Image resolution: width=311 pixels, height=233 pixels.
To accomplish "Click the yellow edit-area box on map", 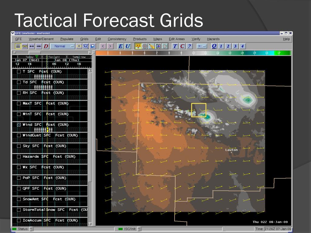I will tap(199, 110).
